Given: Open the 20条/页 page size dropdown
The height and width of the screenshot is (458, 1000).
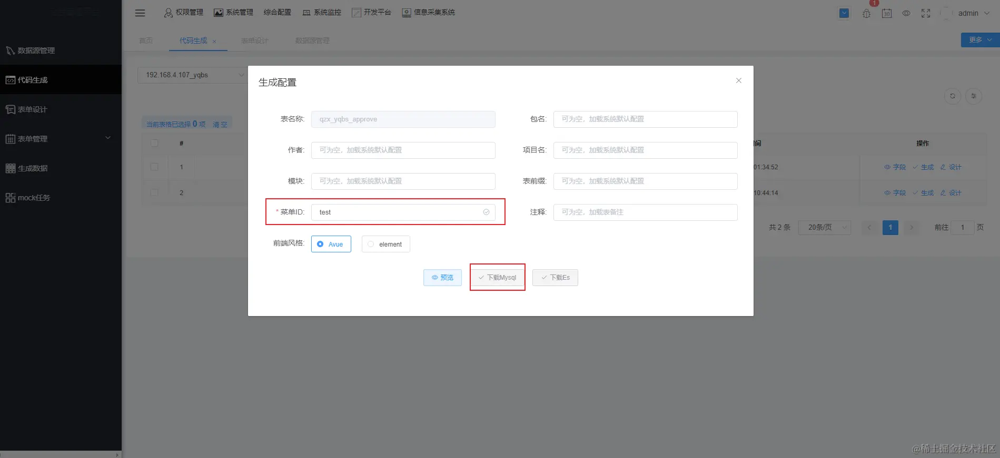Looking at the screenshot, I should click(824, 227).
